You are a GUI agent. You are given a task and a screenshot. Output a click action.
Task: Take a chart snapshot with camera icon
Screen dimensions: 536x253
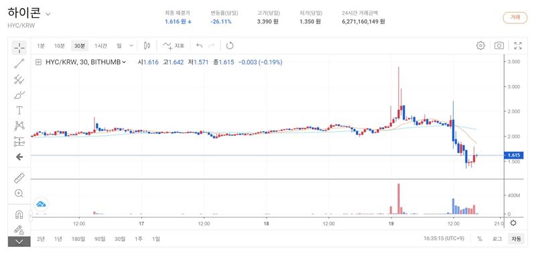pos(499,46)
